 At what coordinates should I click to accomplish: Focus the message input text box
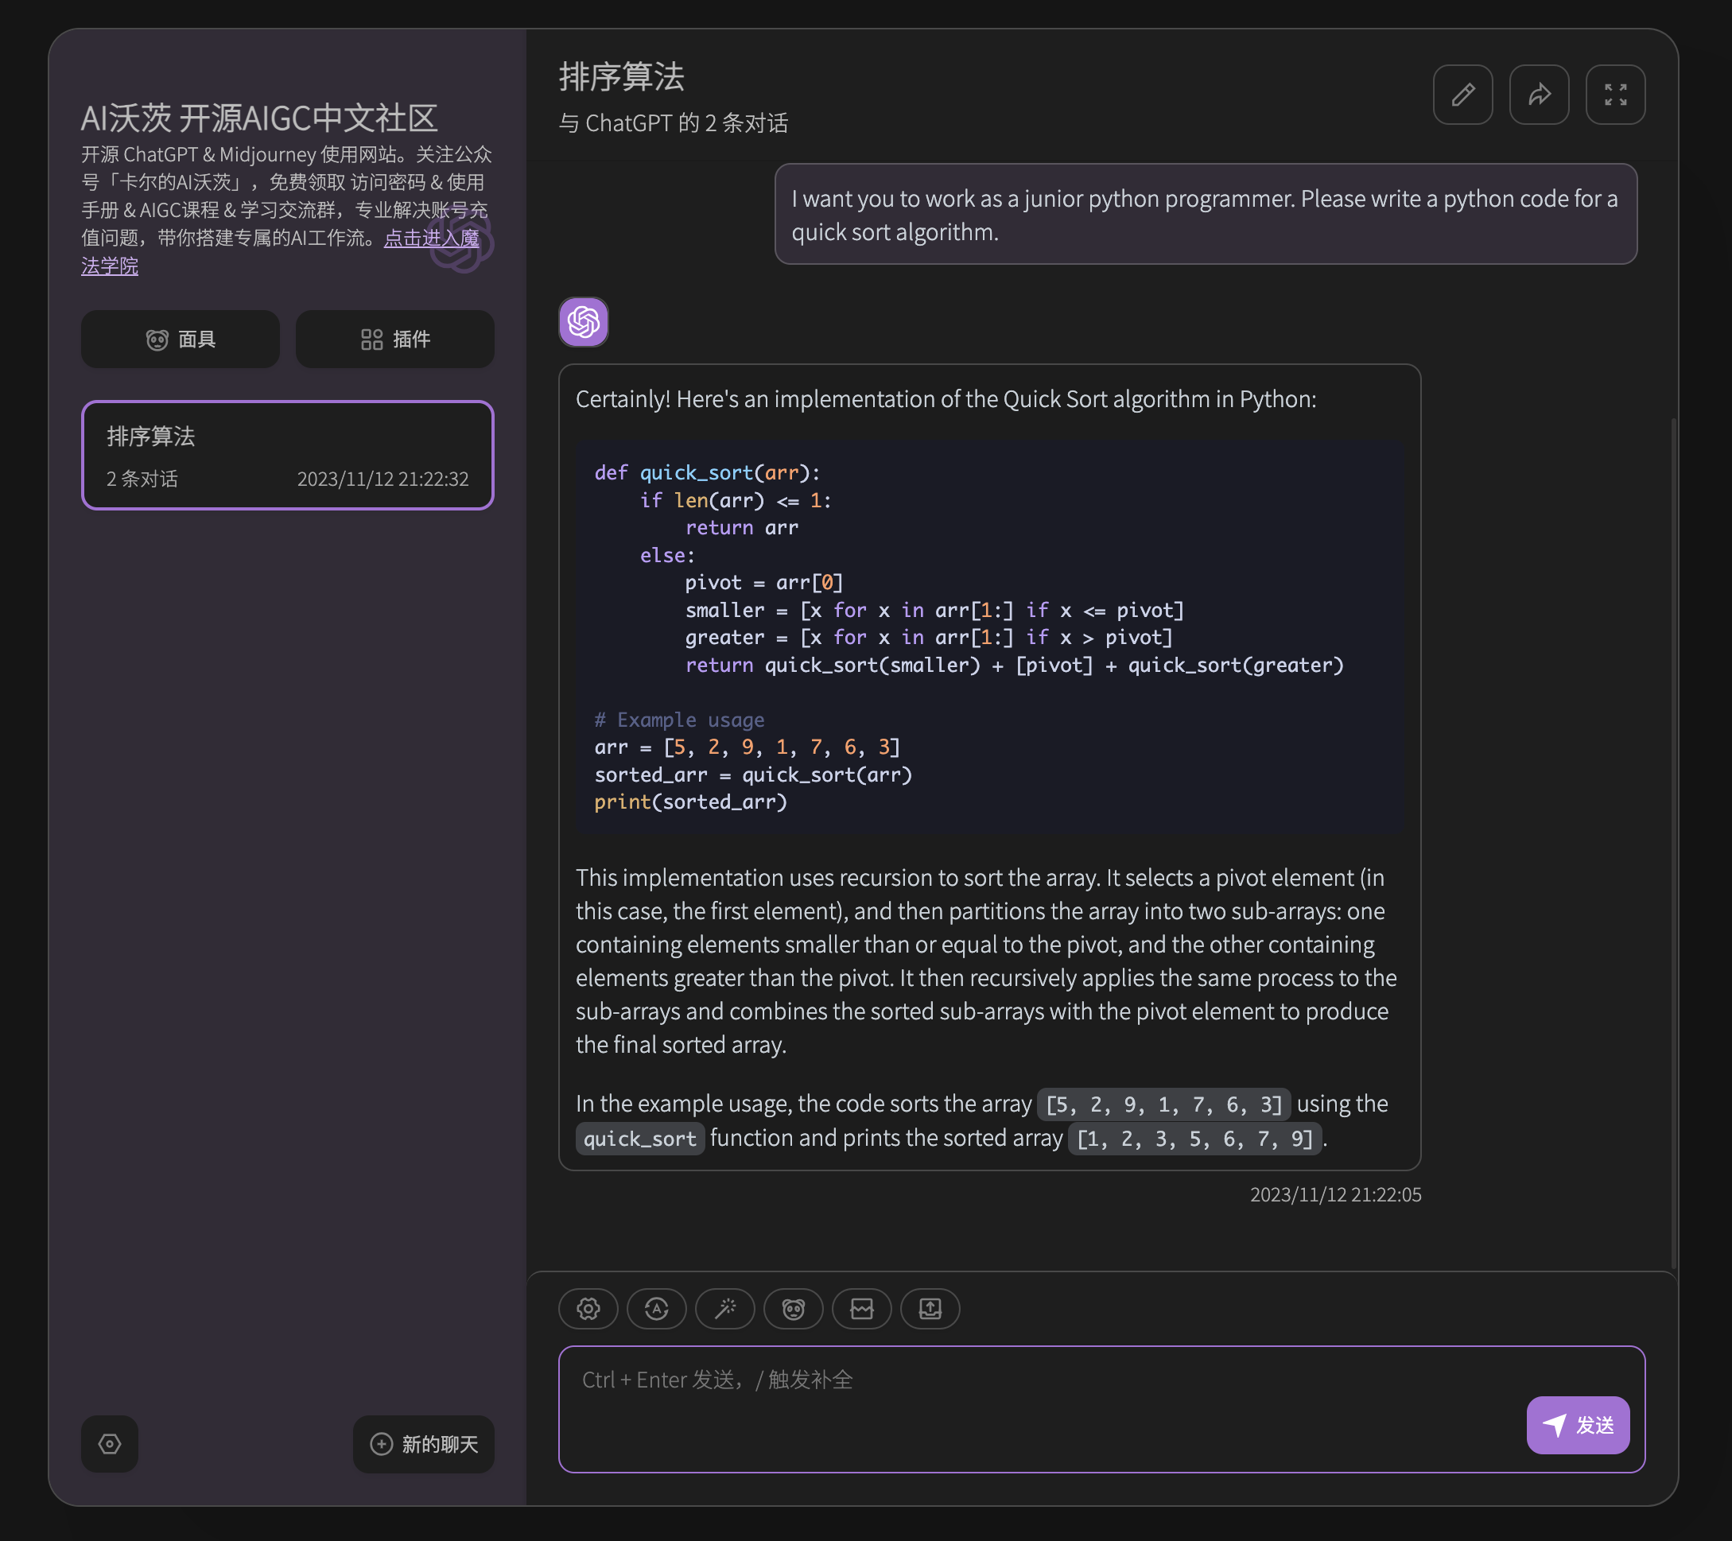point(1101,1409)
